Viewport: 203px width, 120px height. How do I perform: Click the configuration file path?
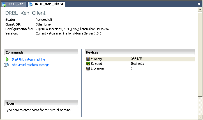point(73,29)
